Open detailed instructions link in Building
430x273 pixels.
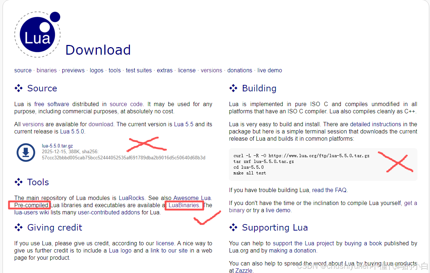point(375,124)
